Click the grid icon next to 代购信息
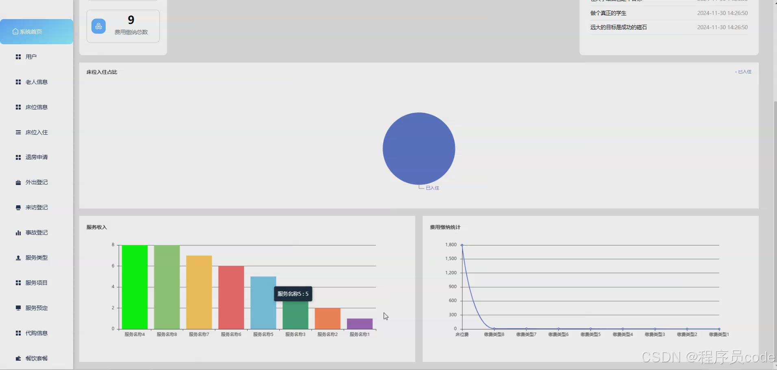The height and width of the screenshot is (370, 777). 18,333
